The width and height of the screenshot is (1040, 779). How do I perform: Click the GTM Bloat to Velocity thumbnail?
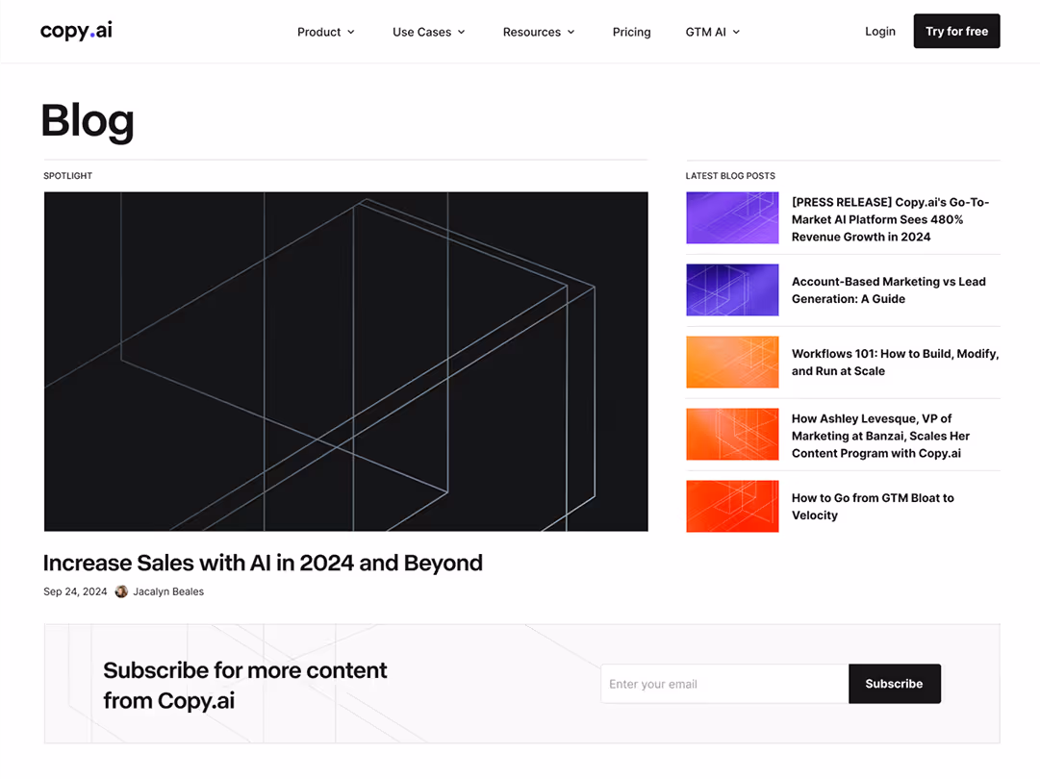click(x=732, y=507)
